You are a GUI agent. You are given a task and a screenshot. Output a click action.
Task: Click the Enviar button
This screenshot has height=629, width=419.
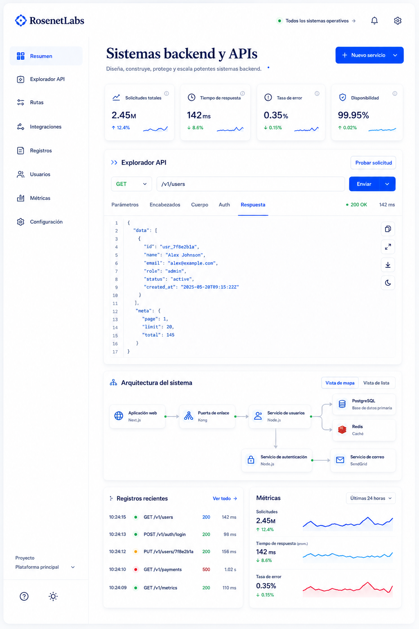click(364, 184)
